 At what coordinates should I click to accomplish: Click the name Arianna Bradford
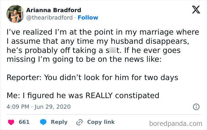click(x=54, y=10)
